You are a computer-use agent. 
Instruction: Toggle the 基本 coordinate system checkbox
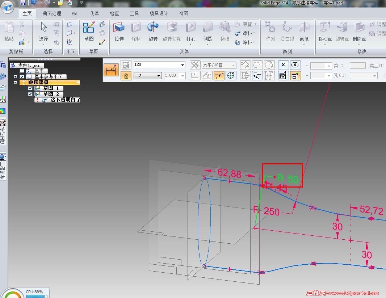[x=22, y=71]
